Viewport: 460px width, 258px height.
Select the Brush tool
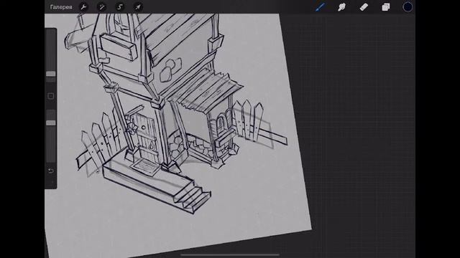(x=320, y=7)
